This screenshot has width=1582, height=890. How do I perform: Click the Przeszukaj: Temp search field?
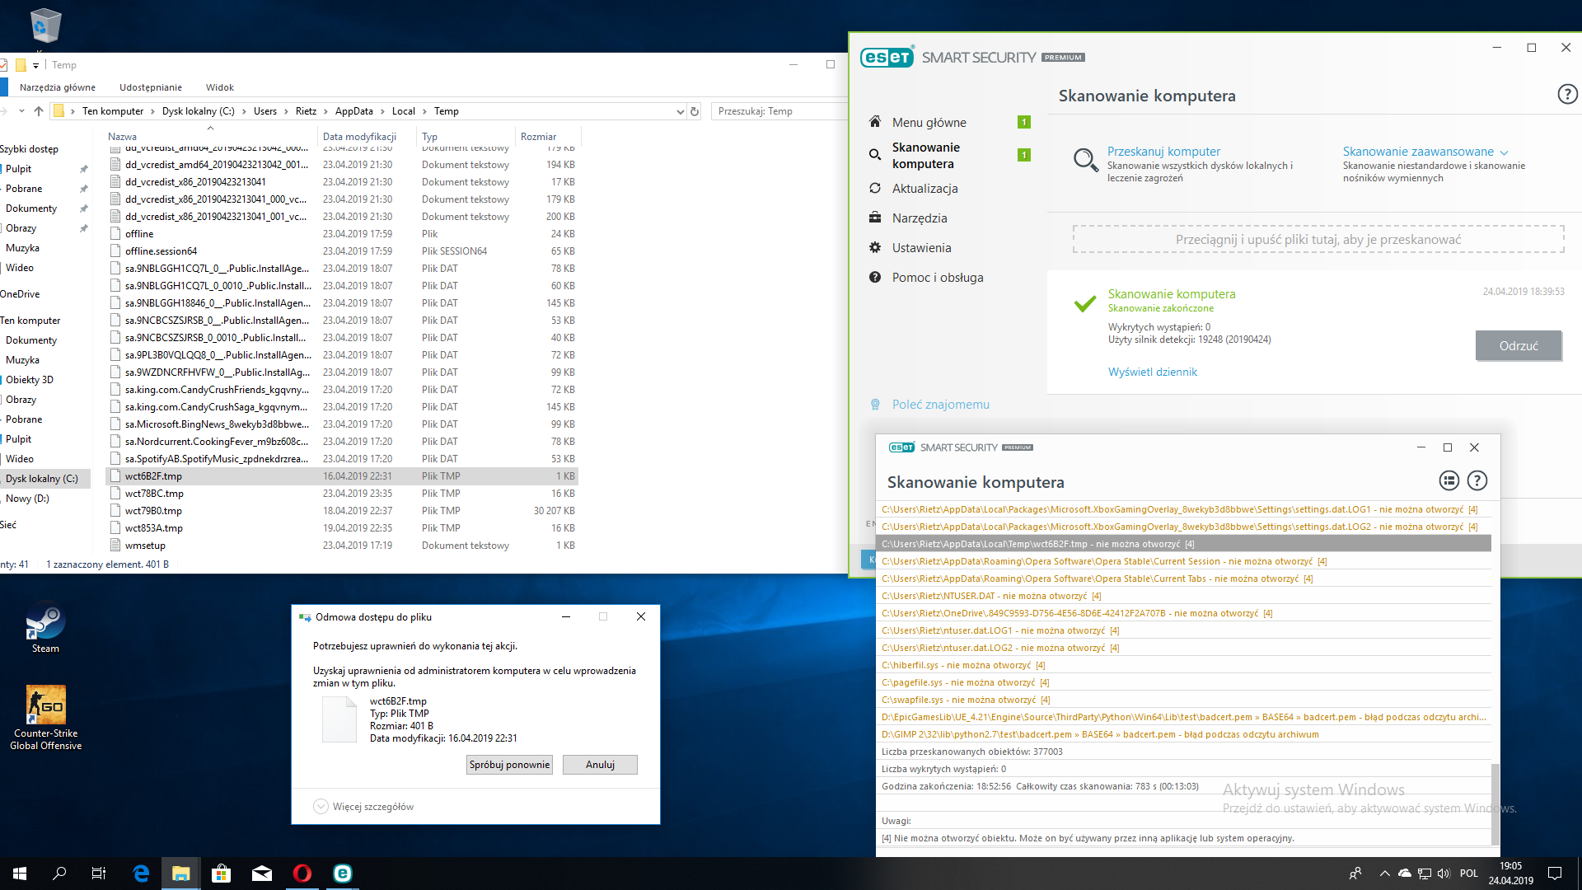(779, 111)
